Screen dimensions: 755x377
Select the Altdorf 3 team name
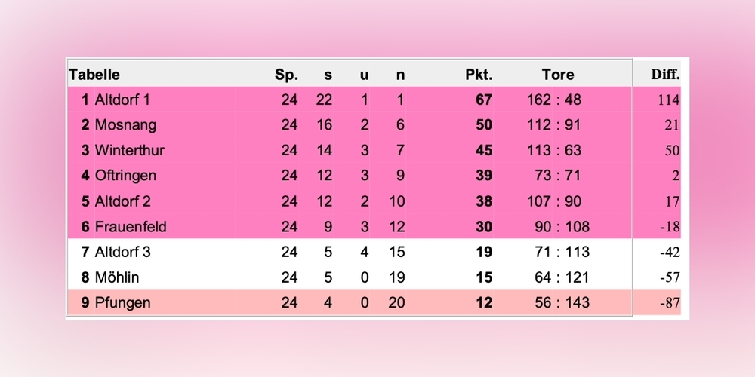123,252
